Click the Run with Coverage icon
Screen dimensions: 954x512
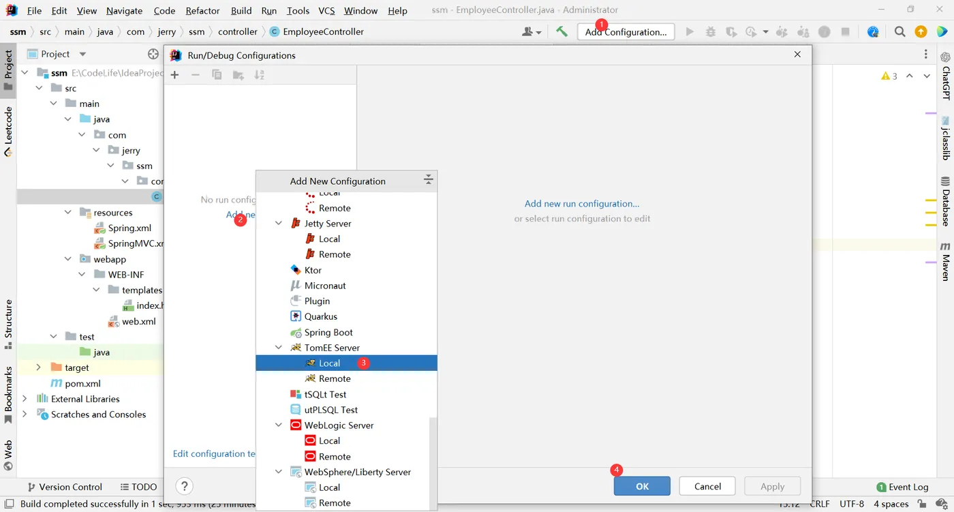pos(731,31)
